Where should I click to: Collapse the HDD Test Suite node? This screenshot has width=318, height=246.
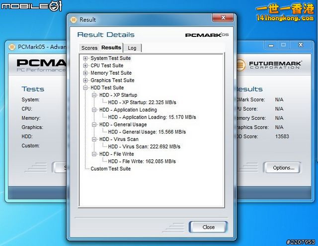[85, 88]
